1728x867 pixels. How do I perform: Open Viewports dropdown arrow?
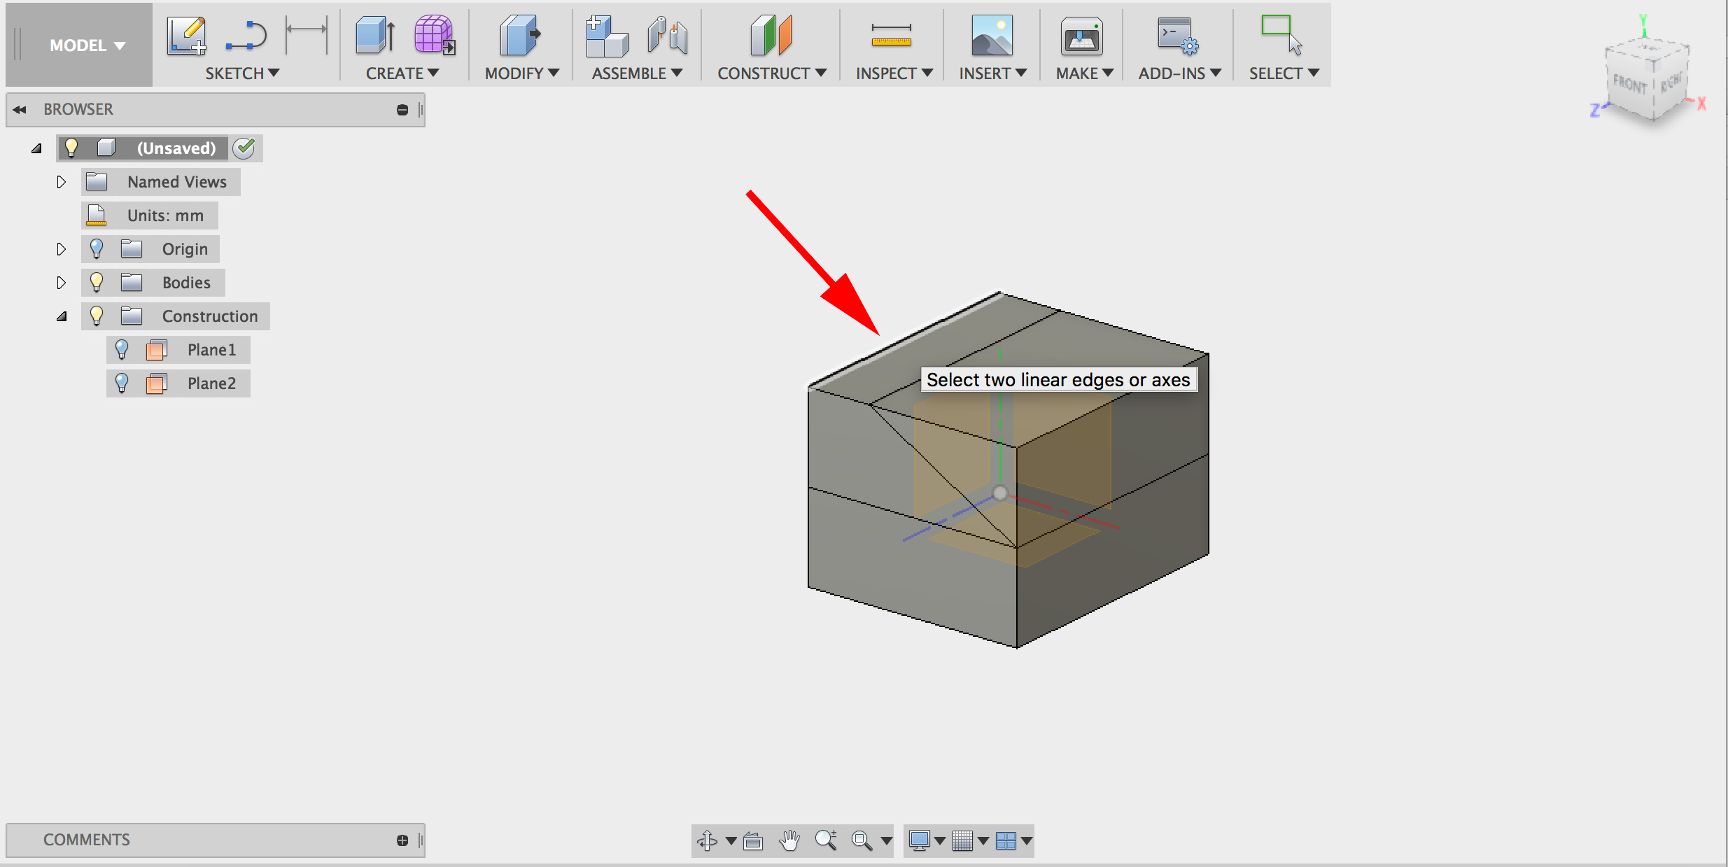(1027, 840)
